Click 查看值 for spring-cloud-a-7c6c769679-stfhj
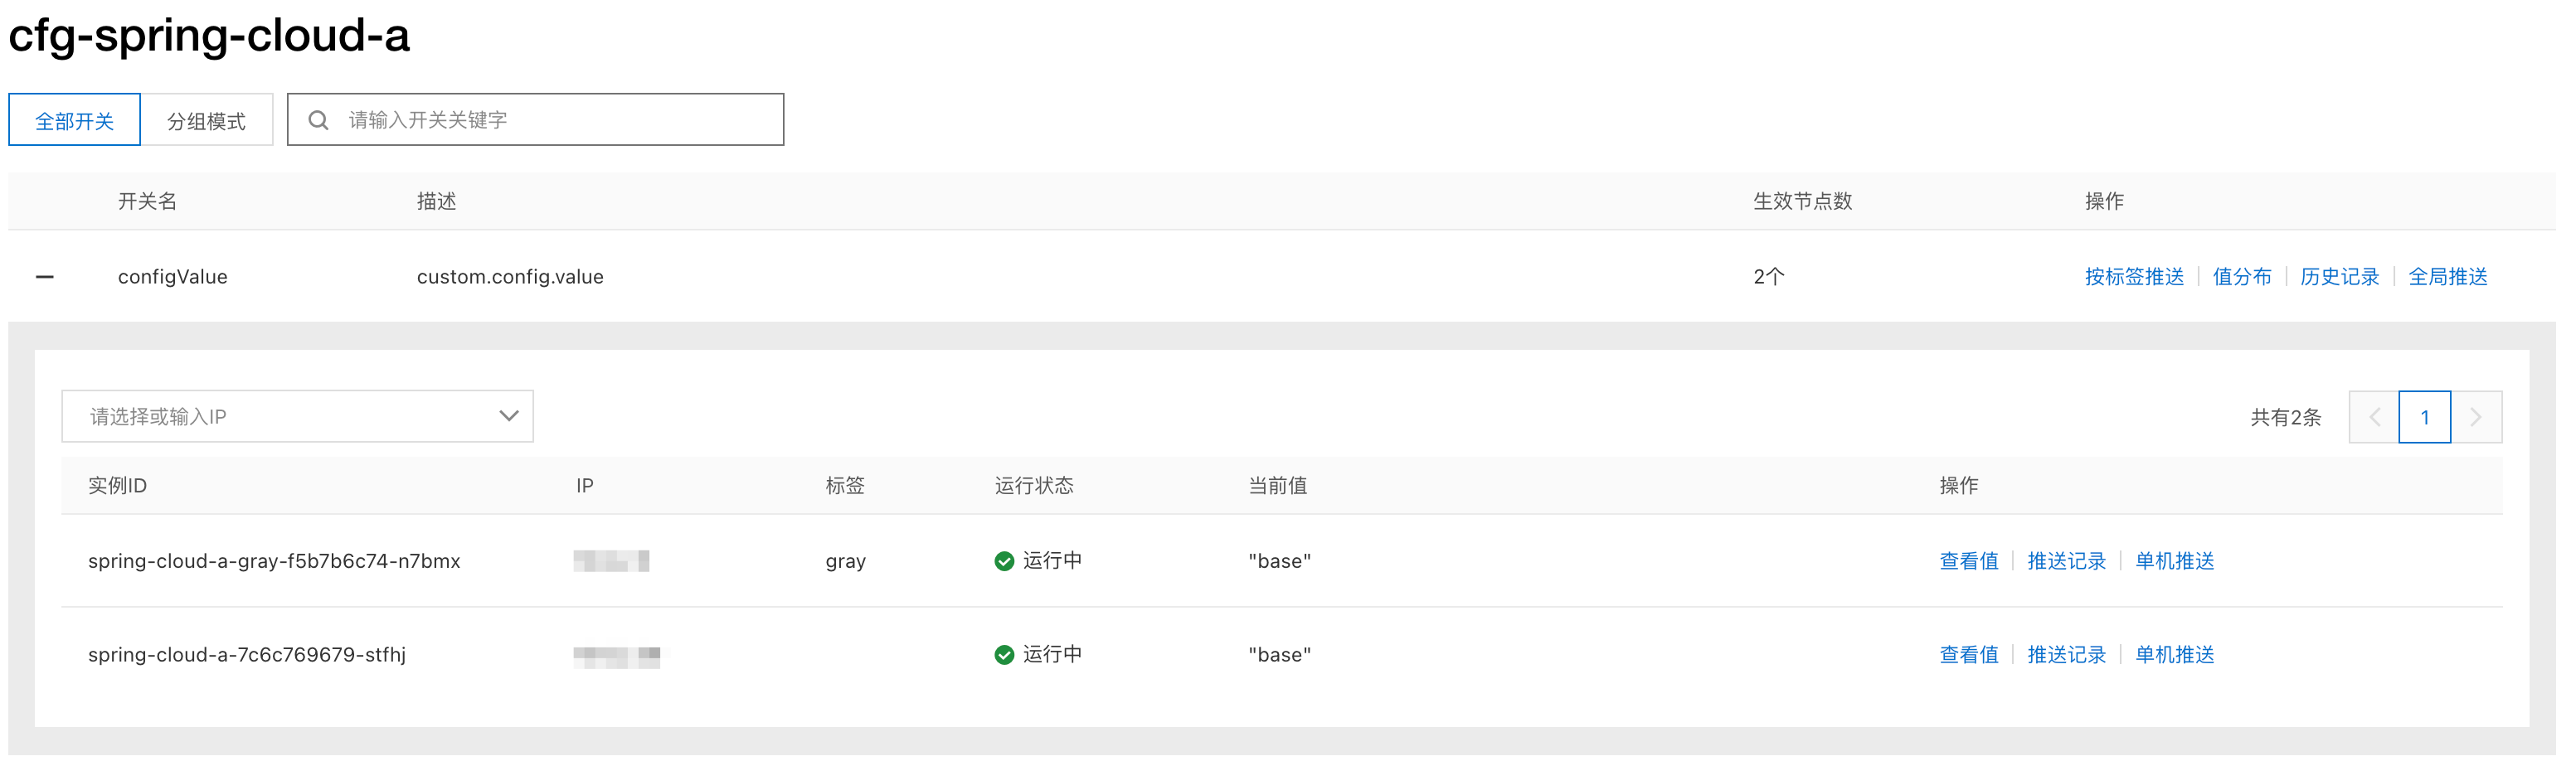The width and height of the screenshot is (2576, 766). click(1969, 655)
